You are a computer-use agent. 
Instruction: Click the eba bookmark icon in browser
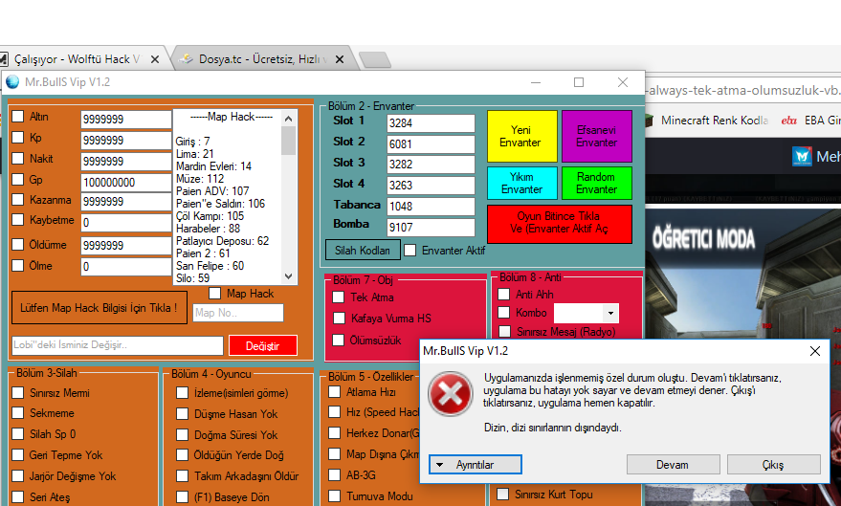coord(789,121)
